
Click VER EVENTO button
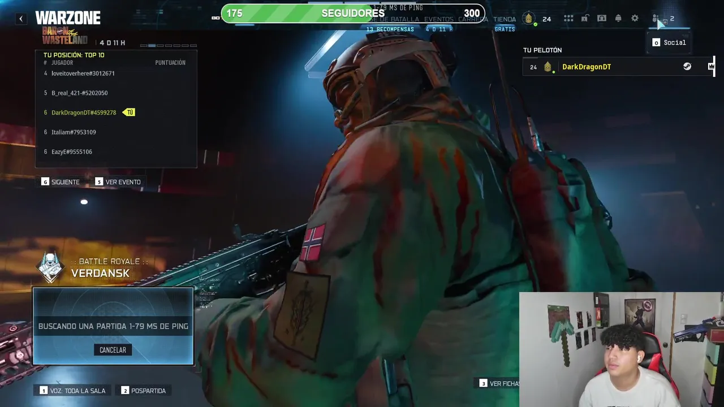click(118, 182)
